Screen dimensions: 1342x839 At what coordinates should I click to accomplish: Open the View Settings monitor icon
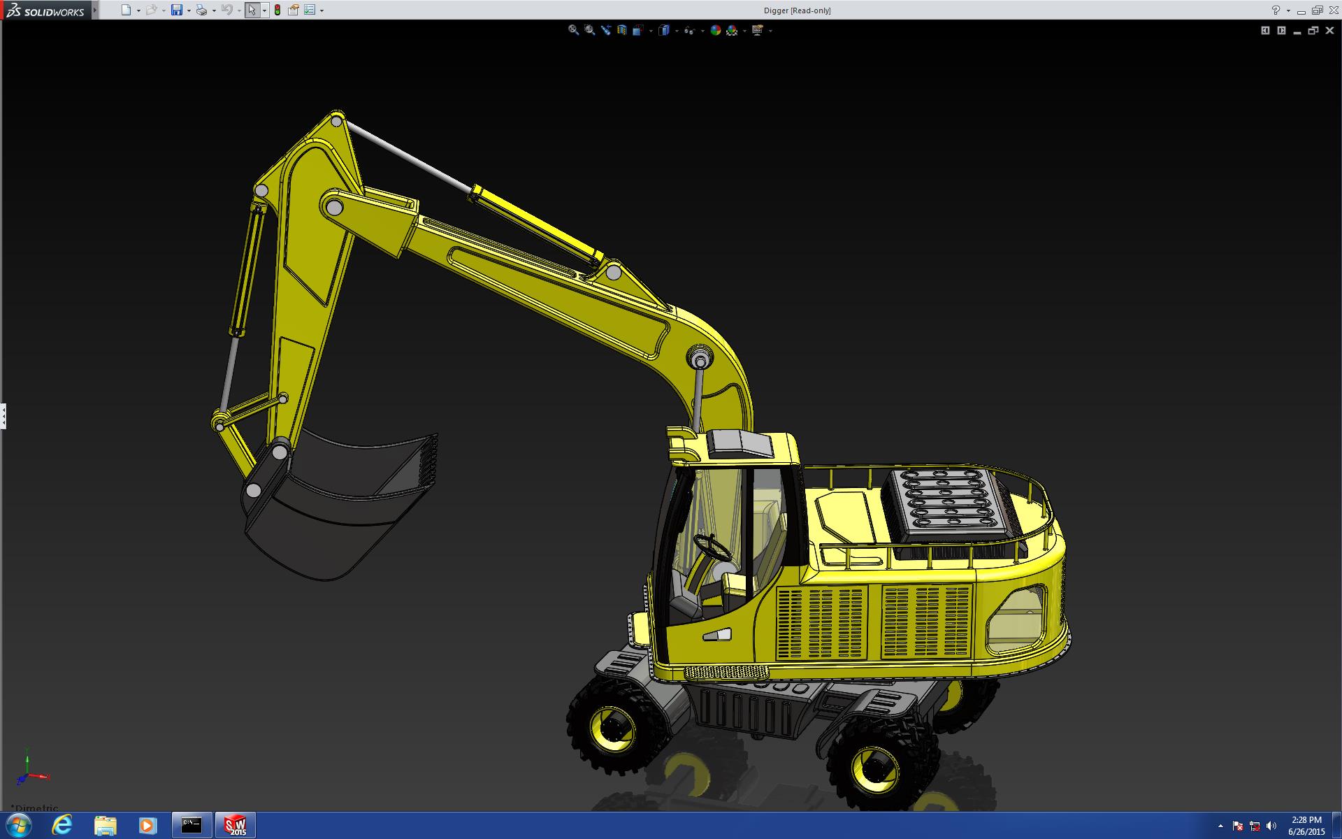point(758,30)
